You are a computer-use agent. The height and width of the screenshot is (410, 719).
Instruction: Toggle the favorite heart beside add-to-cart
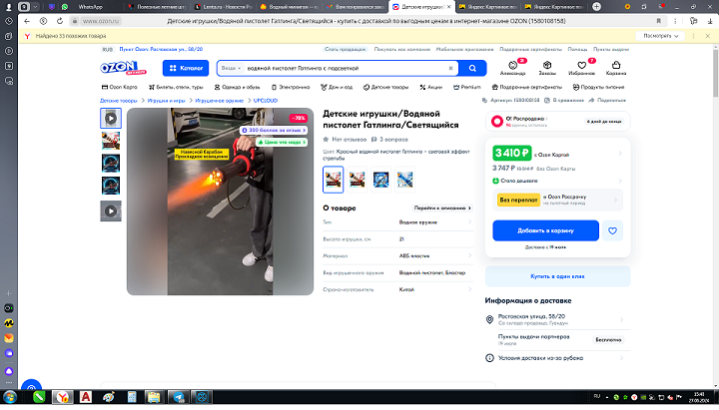pos(612,230)
